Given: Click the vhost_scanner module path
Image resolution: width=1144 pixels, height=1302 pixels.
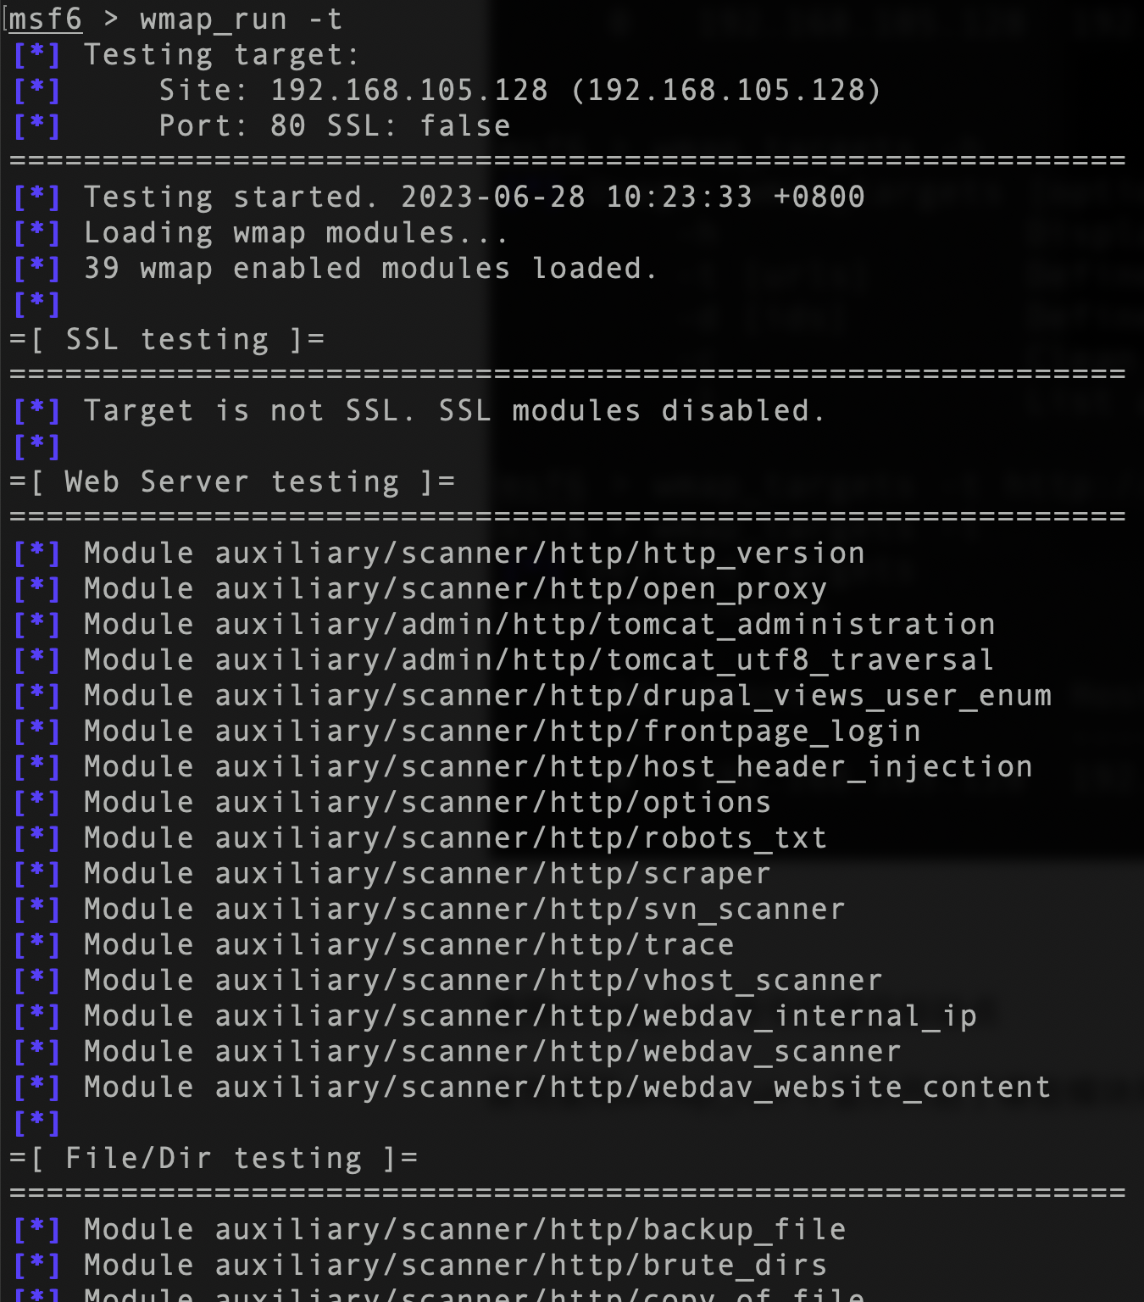Looking at the screenshot, I should [x=548, y=980].
